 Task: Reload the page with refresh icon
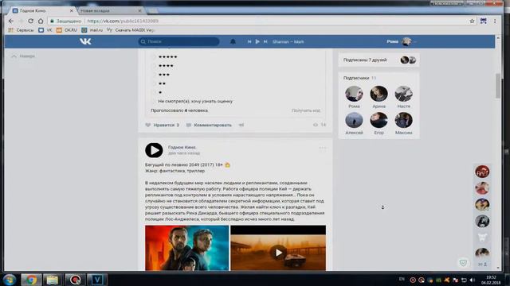(x=30, y=21)
